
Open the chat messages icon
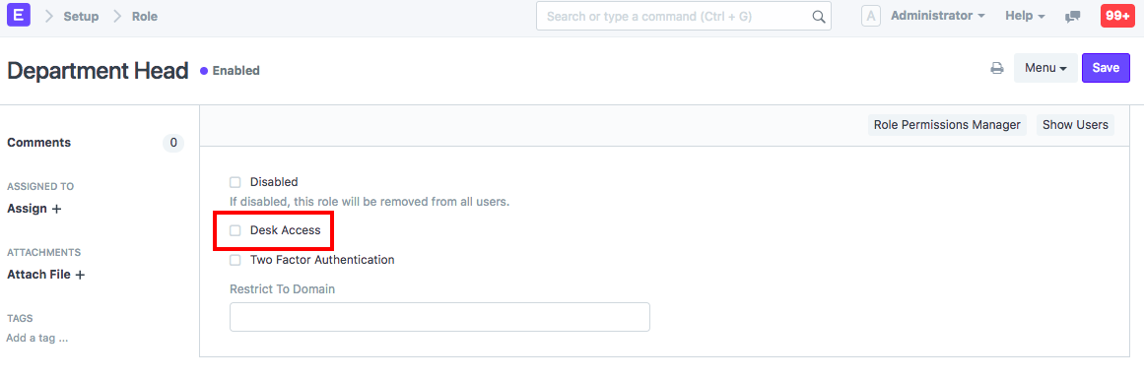(1072, 16)
